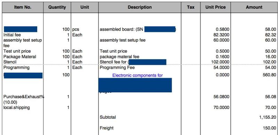Screen dimensions: 278x135
Task: Click the assembled board description text
Action: 121,29
